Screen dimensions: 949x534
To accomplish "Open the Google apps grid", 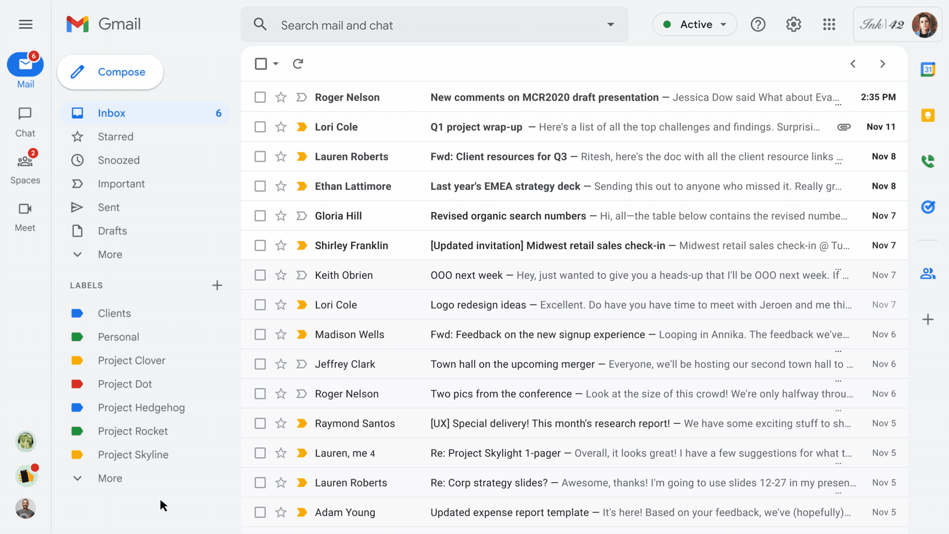I will pos(829,24).
